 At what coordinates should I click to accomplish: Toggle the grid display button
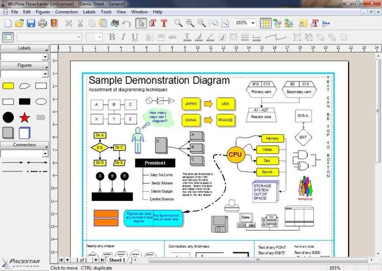pos(265,23)
